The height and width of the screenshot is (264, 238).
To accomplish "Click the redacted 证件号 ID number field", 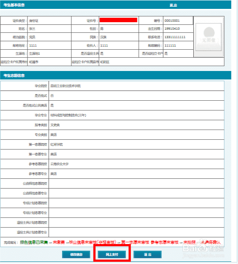I will [118, 20].
